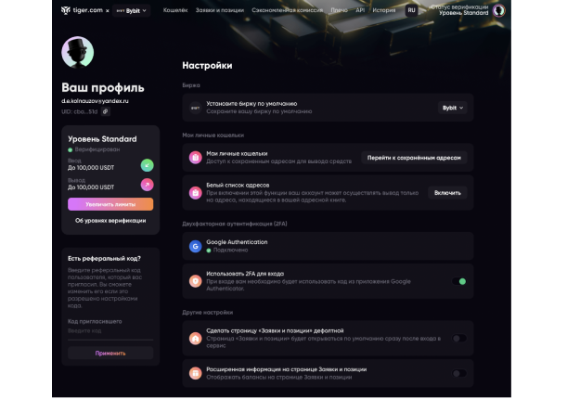This screenshot has height=399, width=567.
Task: Click the pink withdrawal arrow icon
Action: point(147,185)
